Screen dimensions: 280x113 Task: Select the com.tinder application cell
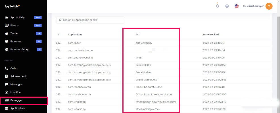tap(74, 43)
